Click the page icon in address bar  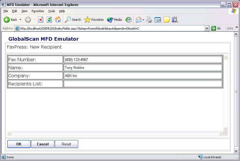pos(17,28)
